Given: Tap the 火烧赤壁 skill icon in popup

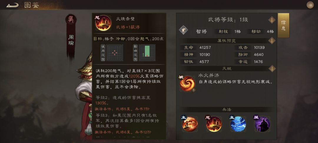Looking at the screenshot, I should click(103, 23).
